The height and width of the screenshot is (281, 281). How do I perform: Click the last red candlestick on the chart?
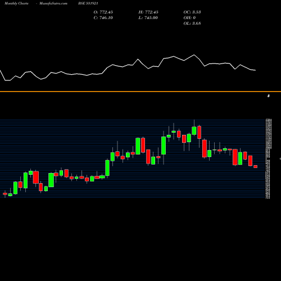click(256, 166)
